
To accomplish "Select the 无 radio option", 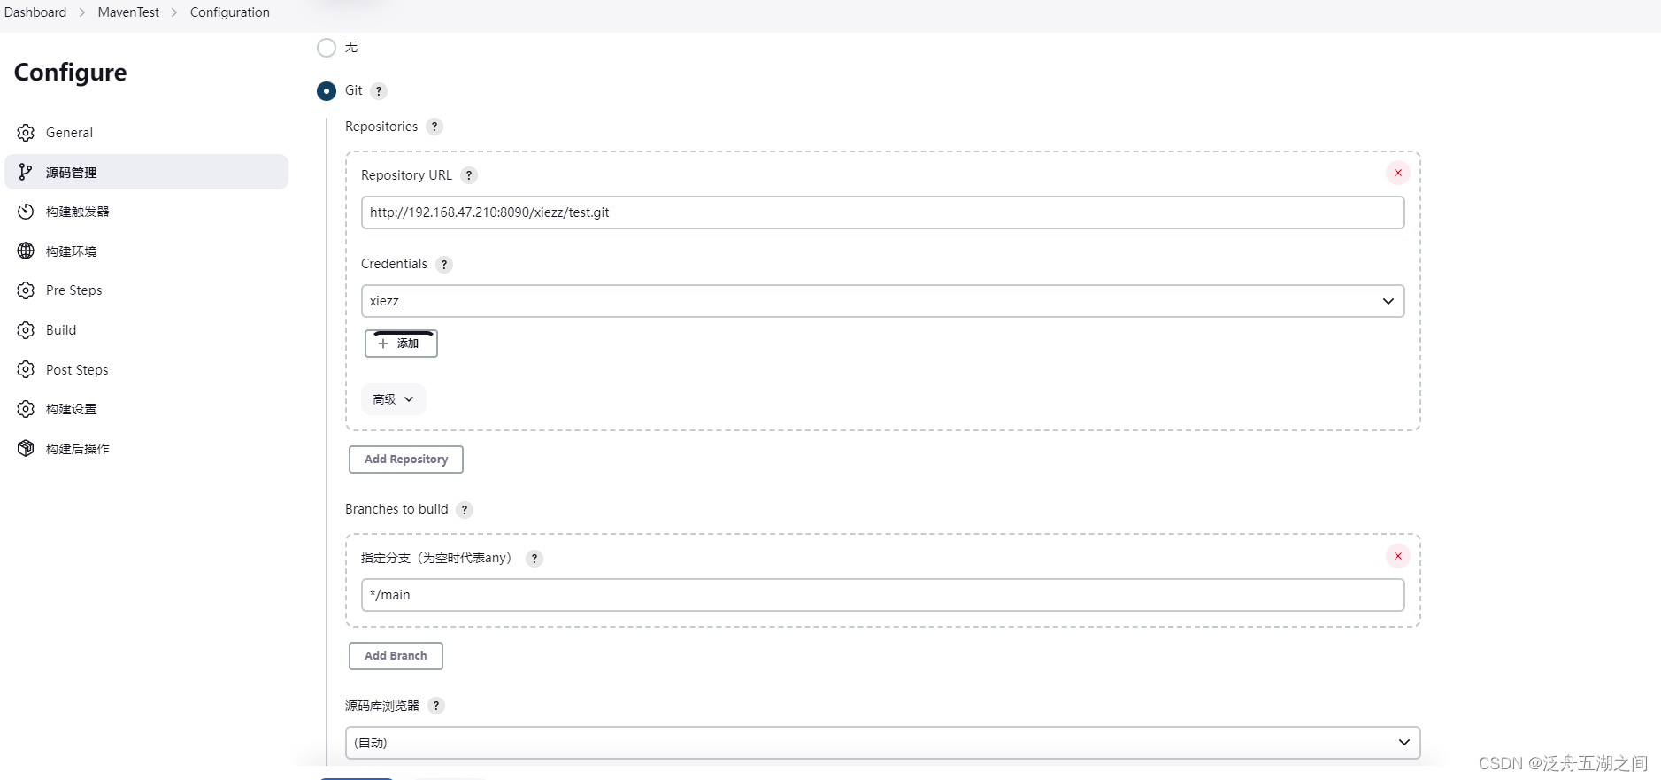I will (x=327, y=48).
